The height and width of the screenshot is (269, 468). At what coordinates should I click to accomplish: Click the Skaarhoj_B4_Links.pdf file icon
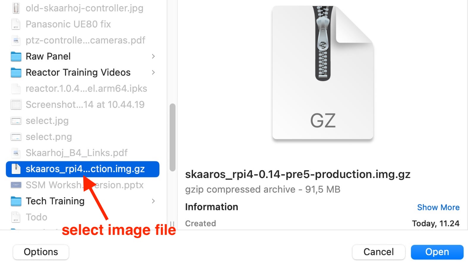(16, 153)
